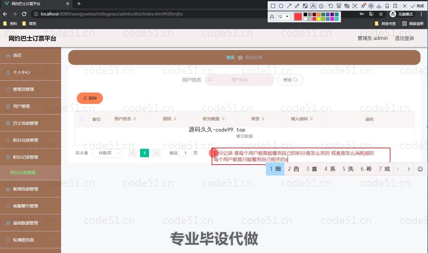Reload the page
Viewport: 428px width, 253px height.
(x=24, y=14)
